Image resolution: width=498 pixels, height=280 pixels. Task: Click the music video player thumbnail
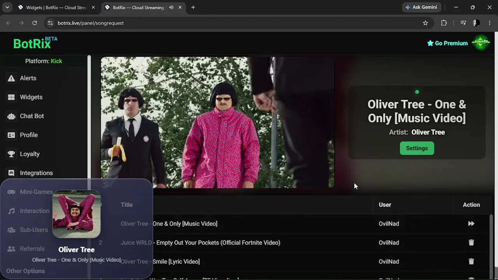point(217,122)
